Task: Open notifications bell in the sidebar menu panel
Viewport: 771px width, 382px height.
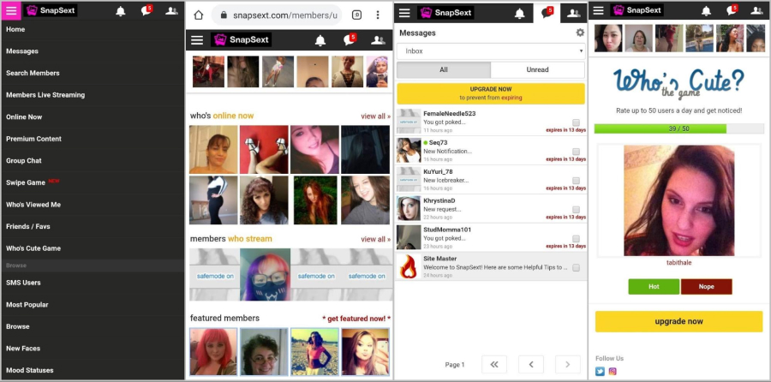Action: (x=121, y=11)
